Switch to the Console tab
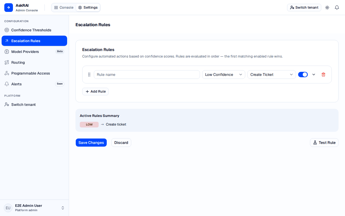 pos(64,8)
